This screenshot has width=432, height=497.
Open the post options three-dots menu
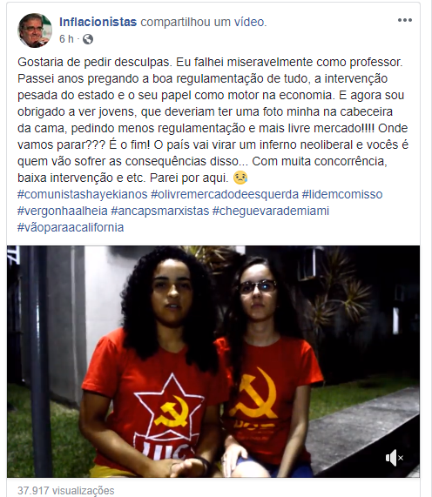(x=405, y=20)
